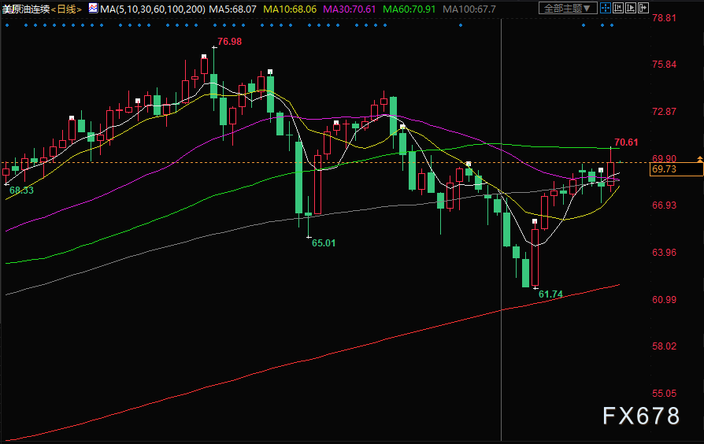
Task: Click the gray MA100:67.7 label
Action: point(469,9)
